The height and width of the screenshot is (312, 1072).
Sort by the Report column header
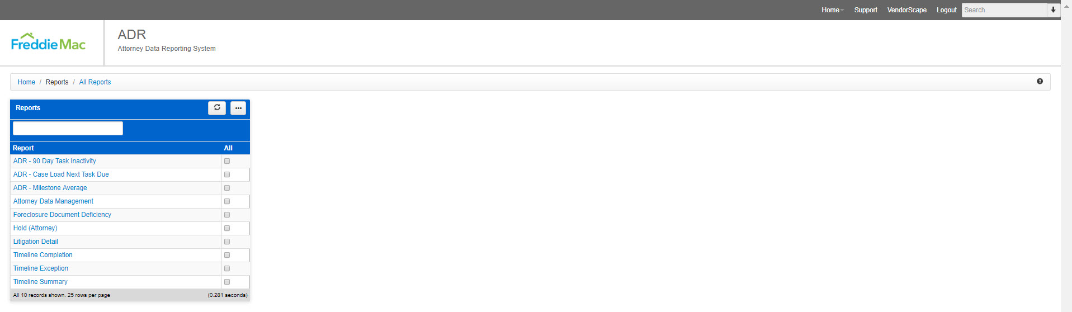(23, 148)
